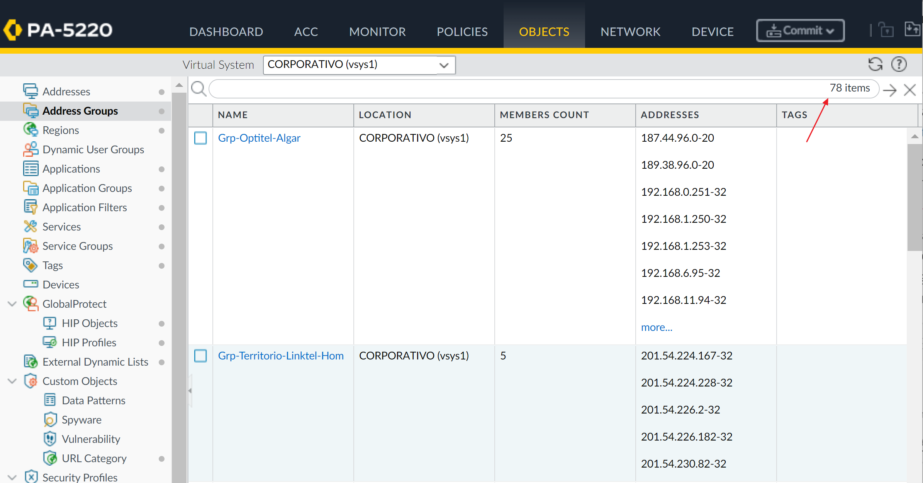Select the Addresses icon in sidebar
This screenshot has height=483, width=923.
tap(30, 91)
